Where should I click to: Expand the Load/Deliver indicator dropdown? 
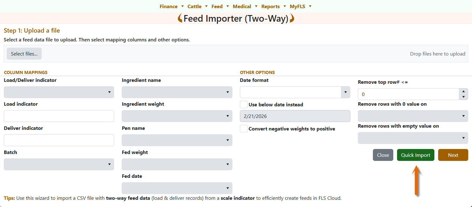click(x=59, y=92)
